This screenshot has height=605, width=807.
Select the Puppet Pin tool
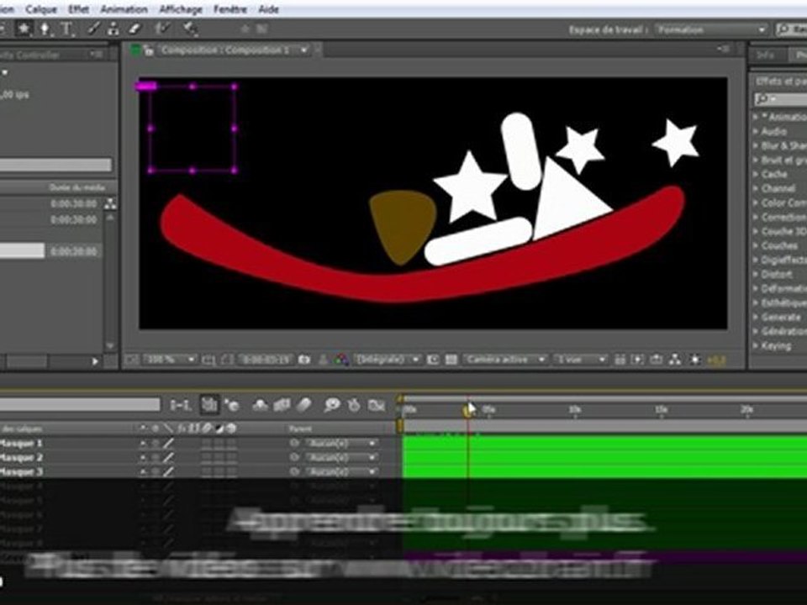[191, 29]
